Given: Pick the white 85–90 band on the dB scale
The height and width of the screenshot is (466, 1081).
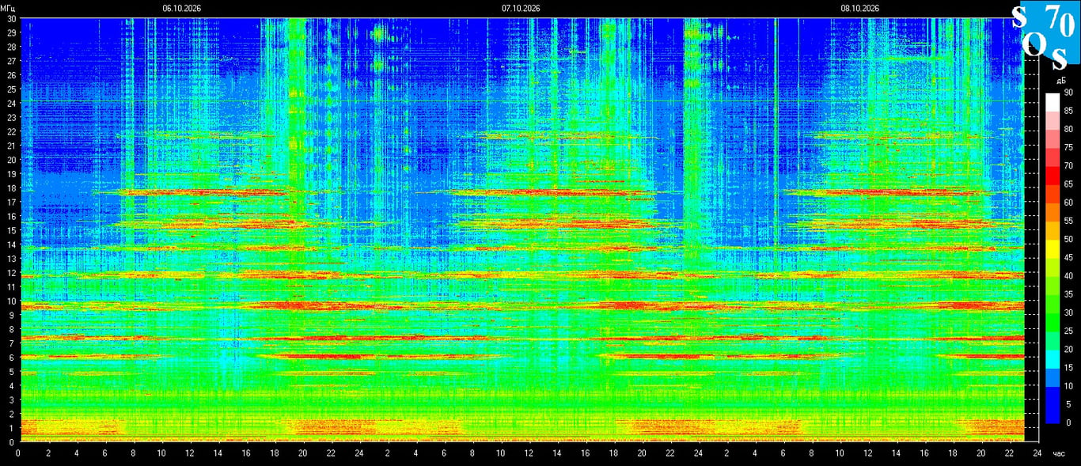Looking at the screenshot, I should [1053, 102].
